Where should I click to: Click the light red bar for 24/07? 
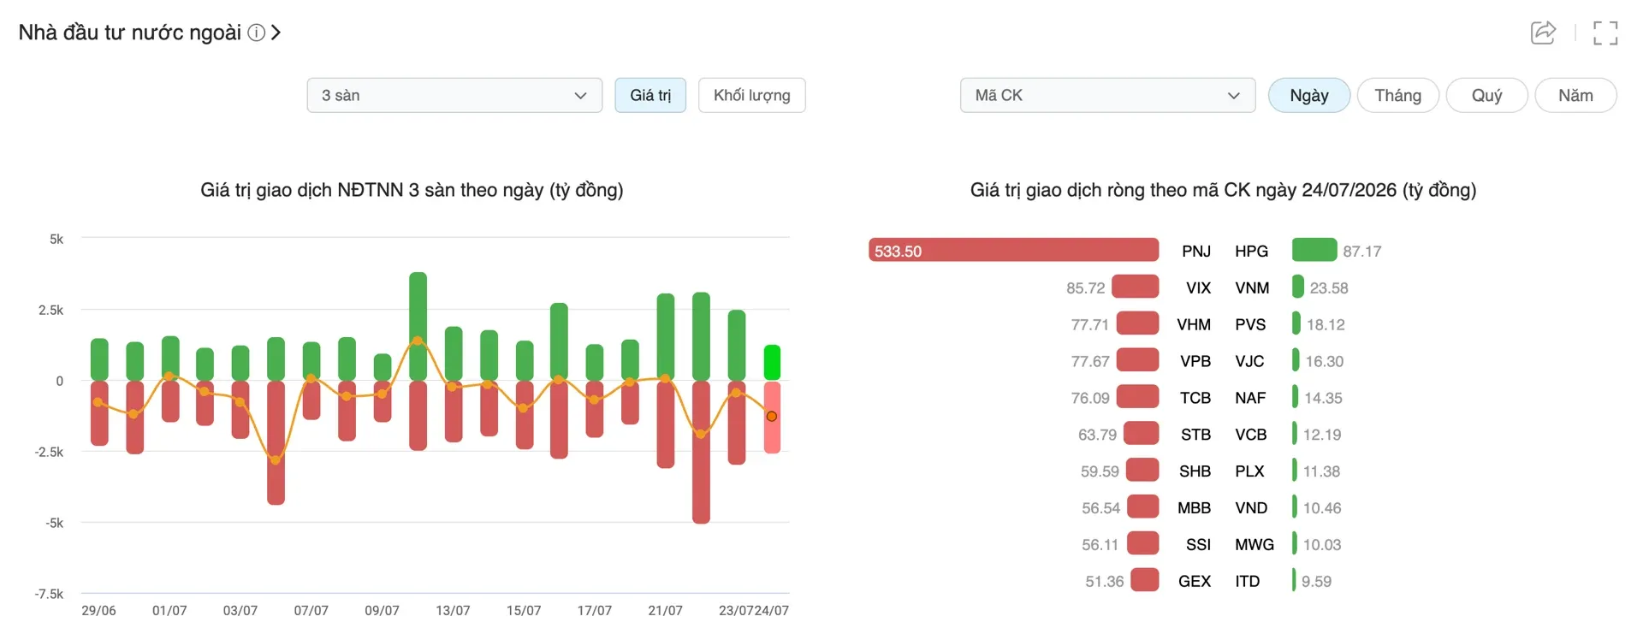coord(772,418)
